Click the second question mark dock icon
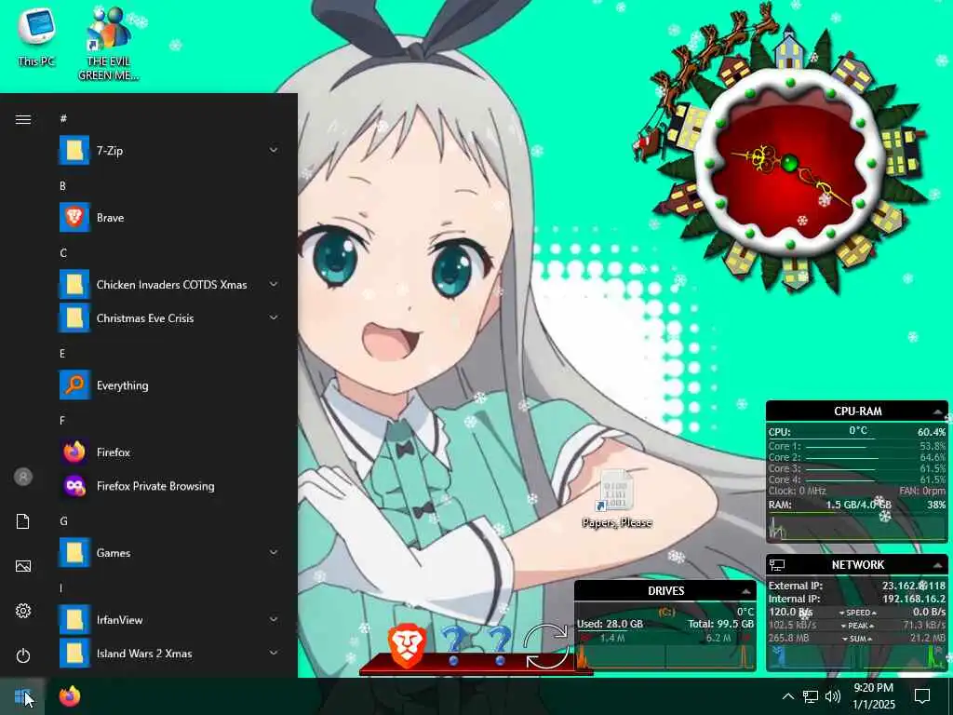 500,647
